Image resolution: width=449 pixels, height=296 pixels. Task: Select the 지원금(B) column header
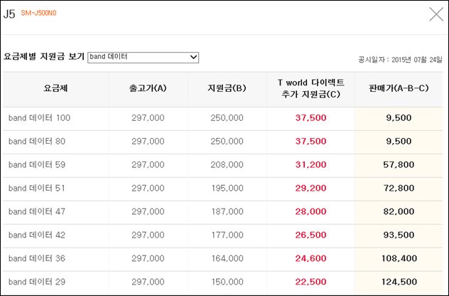227,88
